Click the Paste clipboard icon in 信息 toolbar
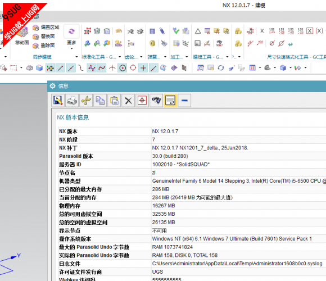326x281 pixels. pos(114,101)
